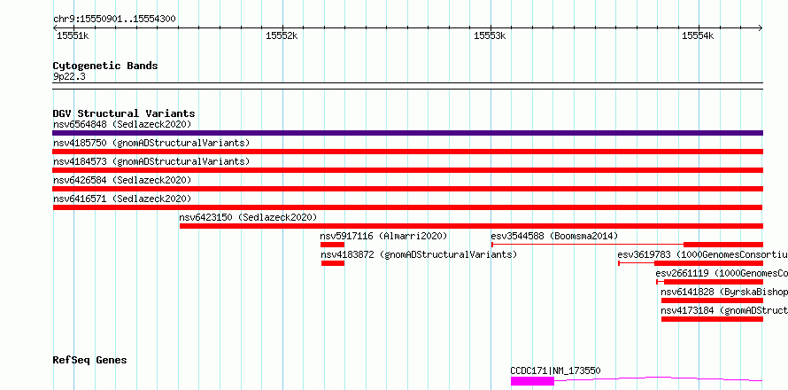788x390 pixels.
Task: Click the 15554k ruler label
Action: (698, 35)
